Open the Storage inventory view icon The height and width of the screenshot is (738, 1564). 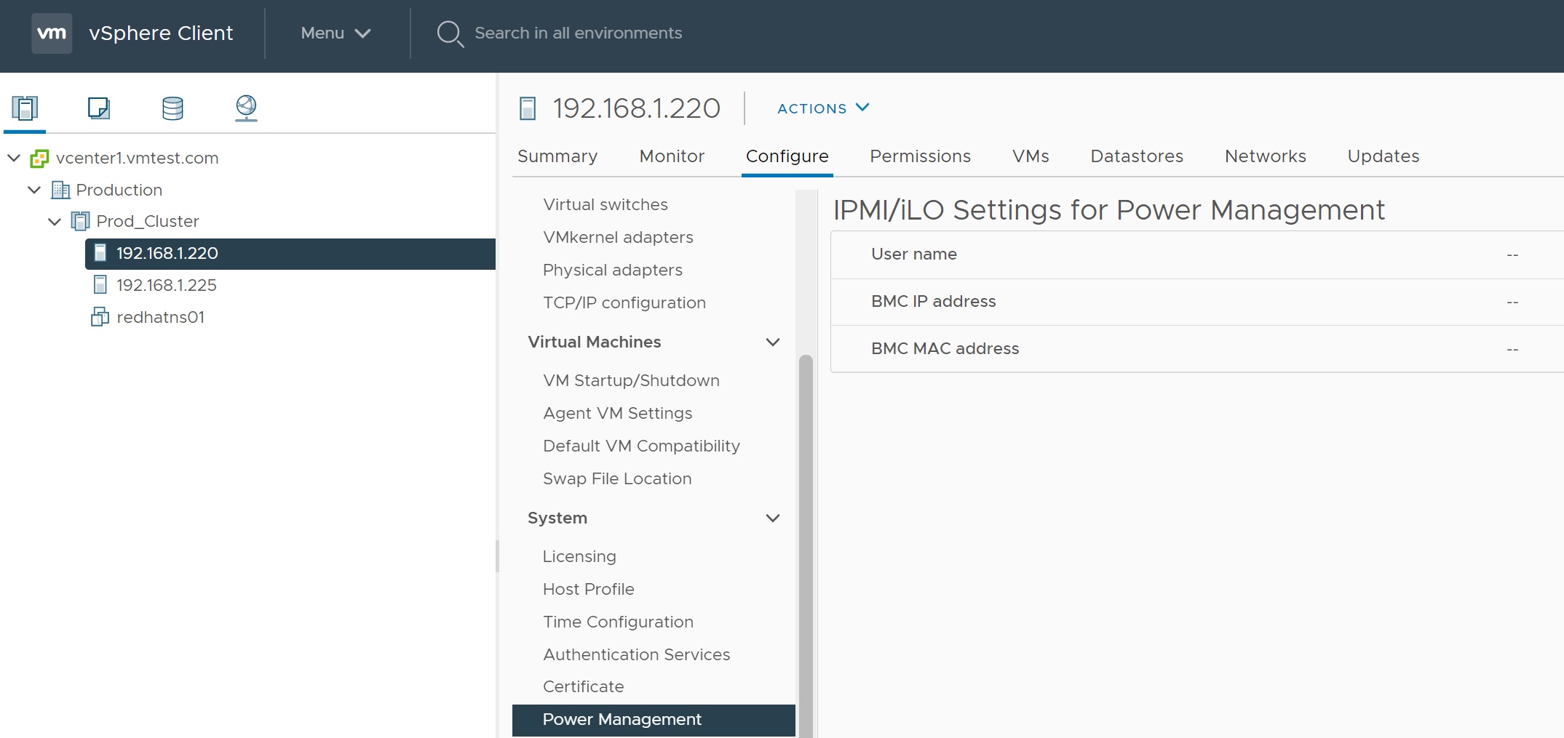172,108
